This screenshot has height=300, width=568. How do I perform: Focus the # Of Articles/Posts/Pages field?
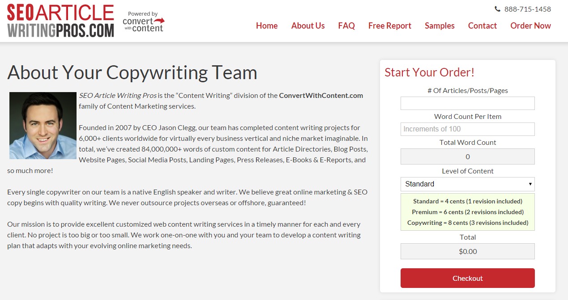(x=467, y=103)
